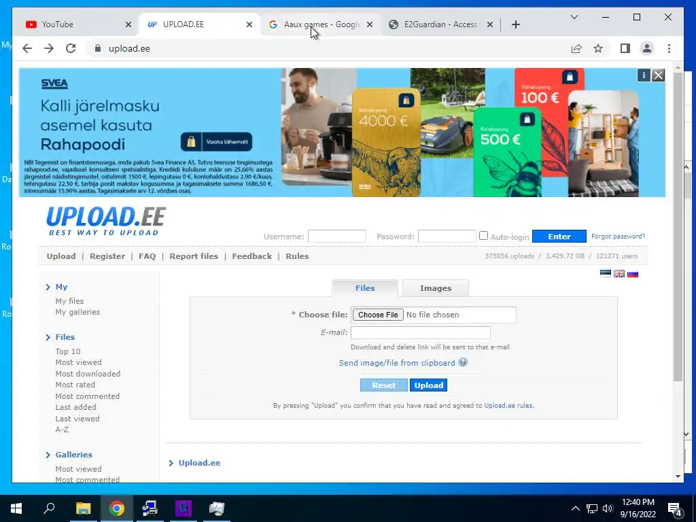Focus the Username input field
The height and width of the screenshot is (522, 696).
coord(337,236)
